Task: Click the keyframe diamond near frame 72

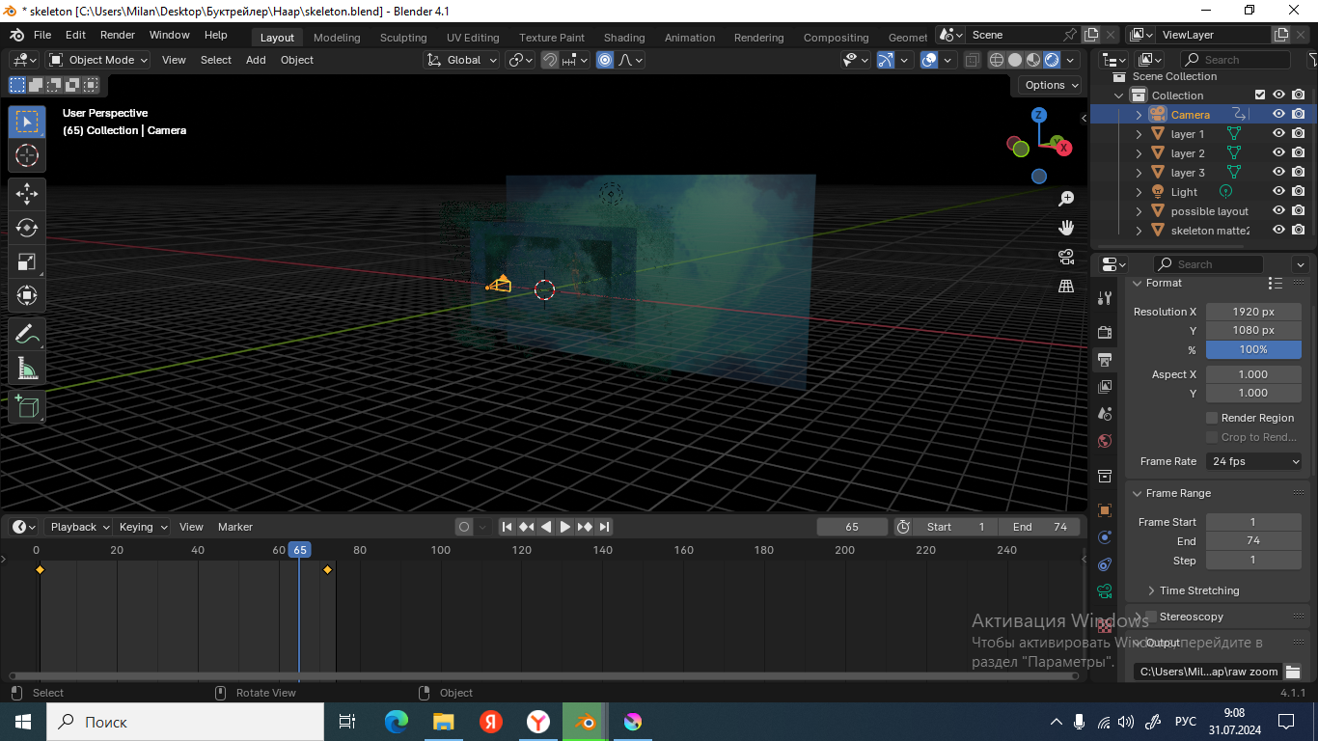Action: pyautogui.click(x=327, y=570)
